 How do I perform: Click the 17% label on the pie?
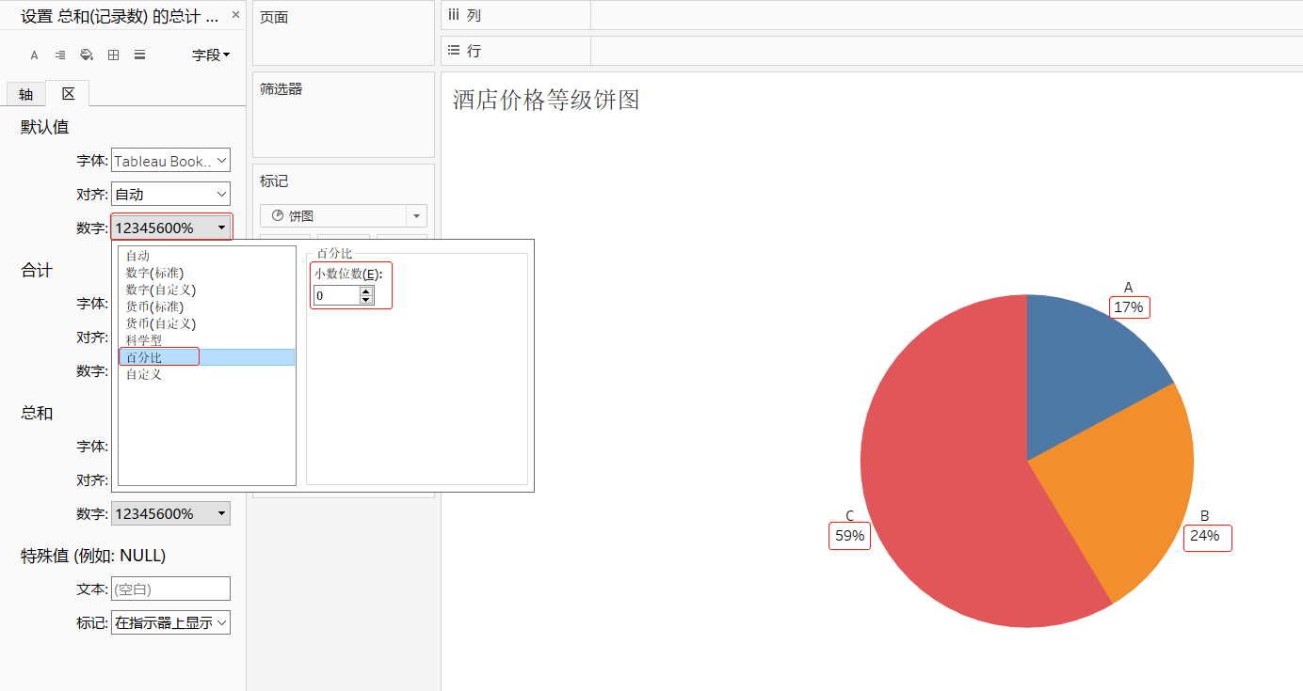pyautogui.click(x=1129, y=307)
